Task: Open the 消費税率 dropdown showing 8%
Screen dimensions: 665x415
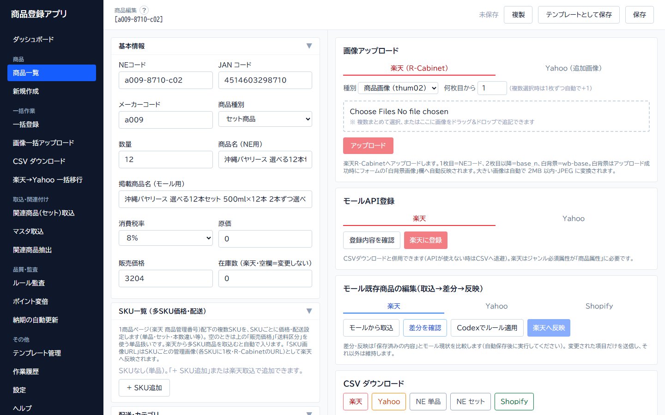Action: pyautogui.click(x=166, y=238)
